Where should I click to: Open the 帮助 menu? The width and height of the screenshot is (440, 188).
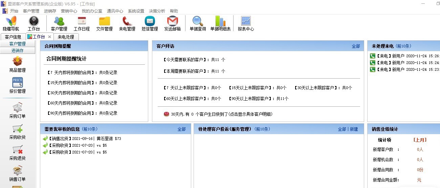[174, 11]
